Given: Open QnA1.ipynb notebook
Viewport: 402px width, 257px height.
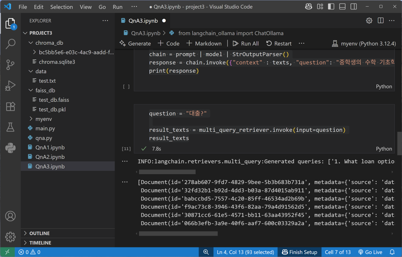Looking at the screenshot, I should click(68, 147).
